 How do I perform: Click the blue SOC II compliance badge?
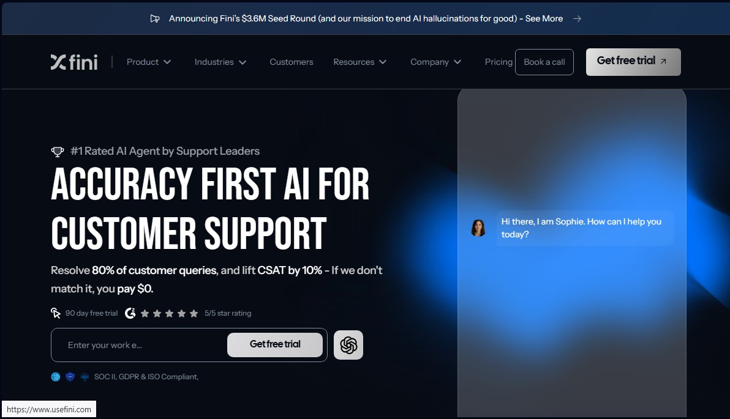pyautogui.click(x=56, y=377)
